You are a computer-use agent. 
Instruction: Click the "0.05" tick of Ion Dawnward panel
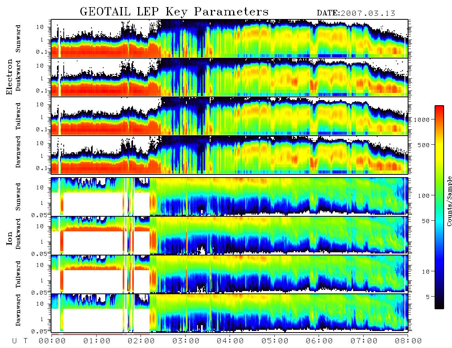click(39, 331)
